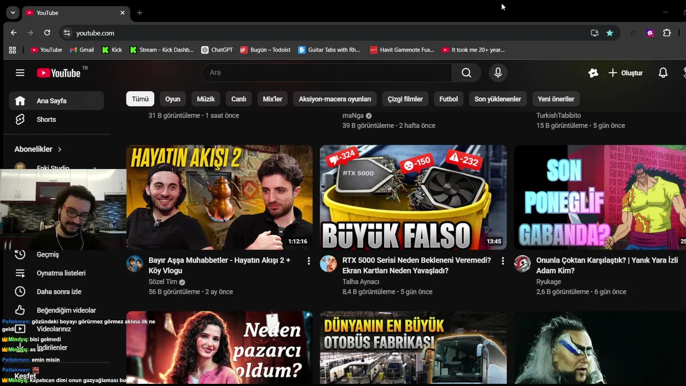686x386 pixels.
Task: Select the Müzik filter chip
Action: coord(206,99)
